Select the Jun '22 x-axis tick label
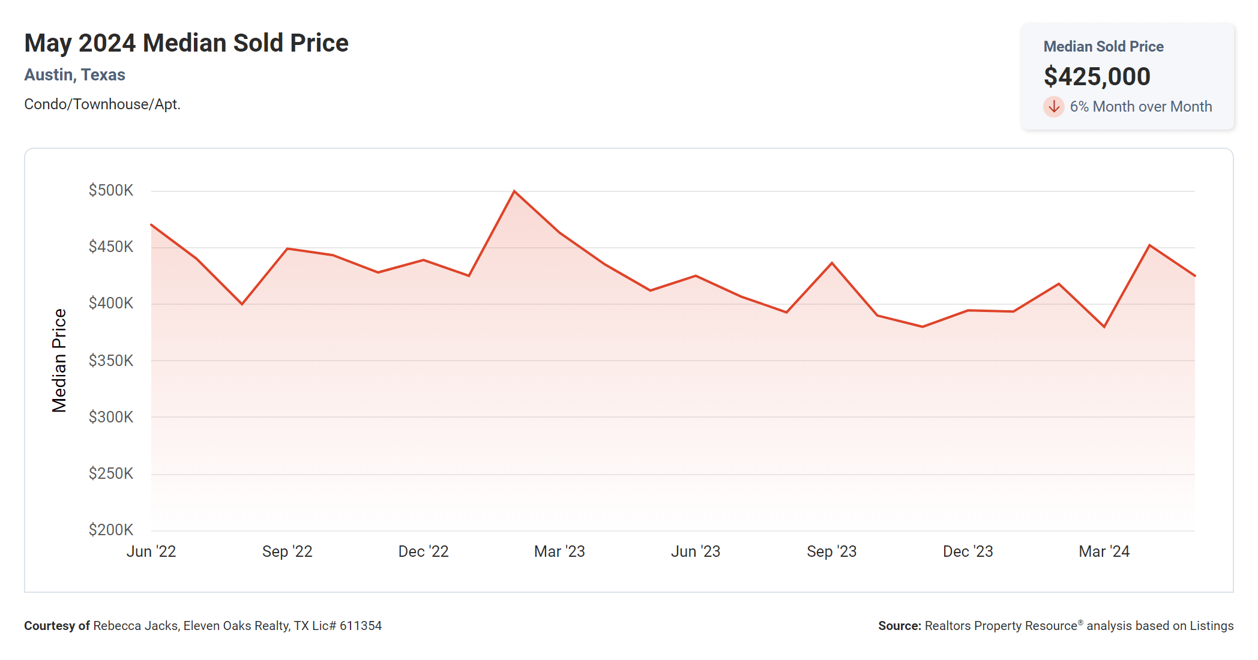This screenshot has width=1258, height=660. point(151,551)
